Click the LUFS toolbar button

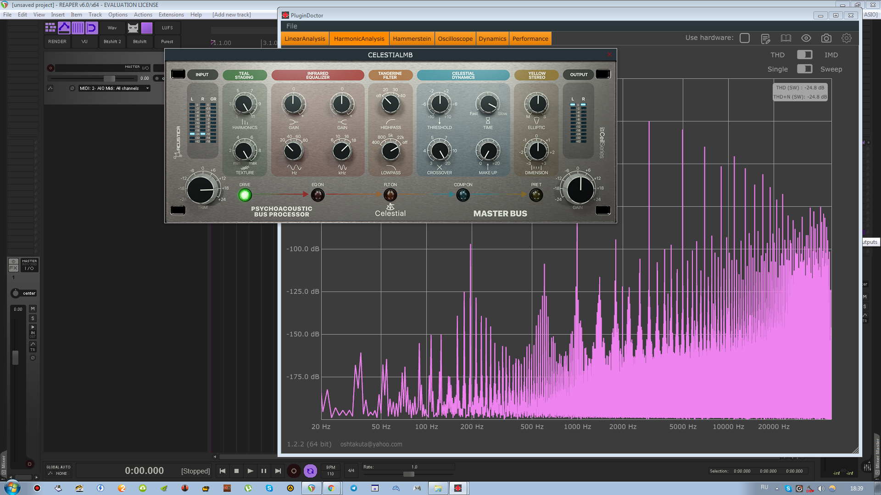pyautogui.click(x=167, y=28)
